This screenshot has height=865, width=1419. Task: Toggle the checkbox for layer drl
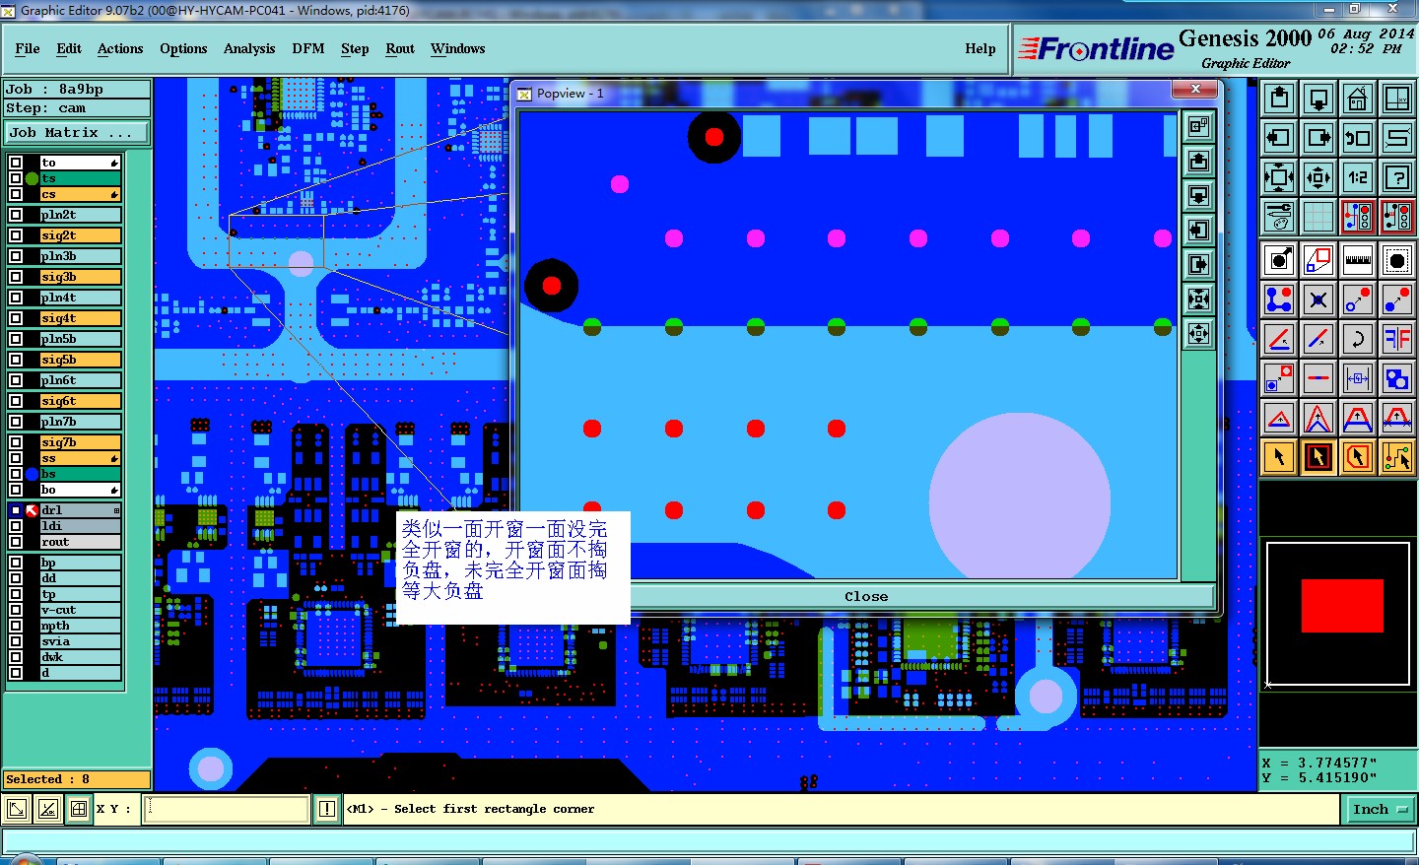[16, 510]
